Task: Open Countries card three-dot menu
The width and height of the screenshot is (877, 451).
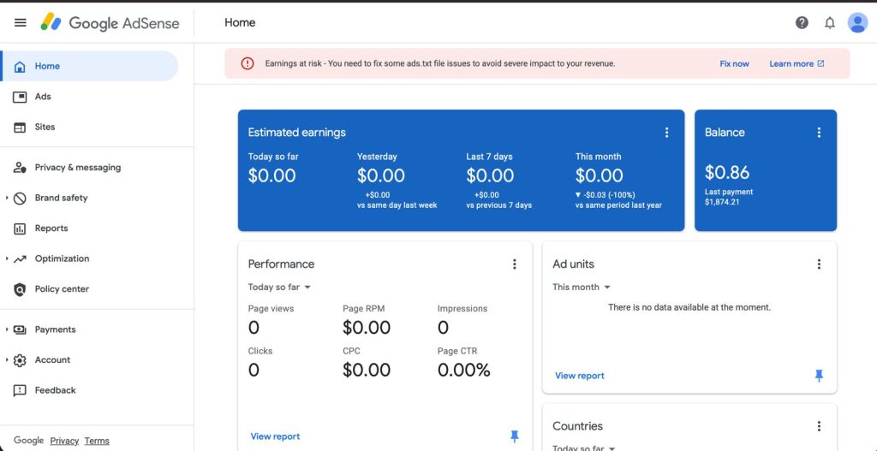Action: click(819, 426)
